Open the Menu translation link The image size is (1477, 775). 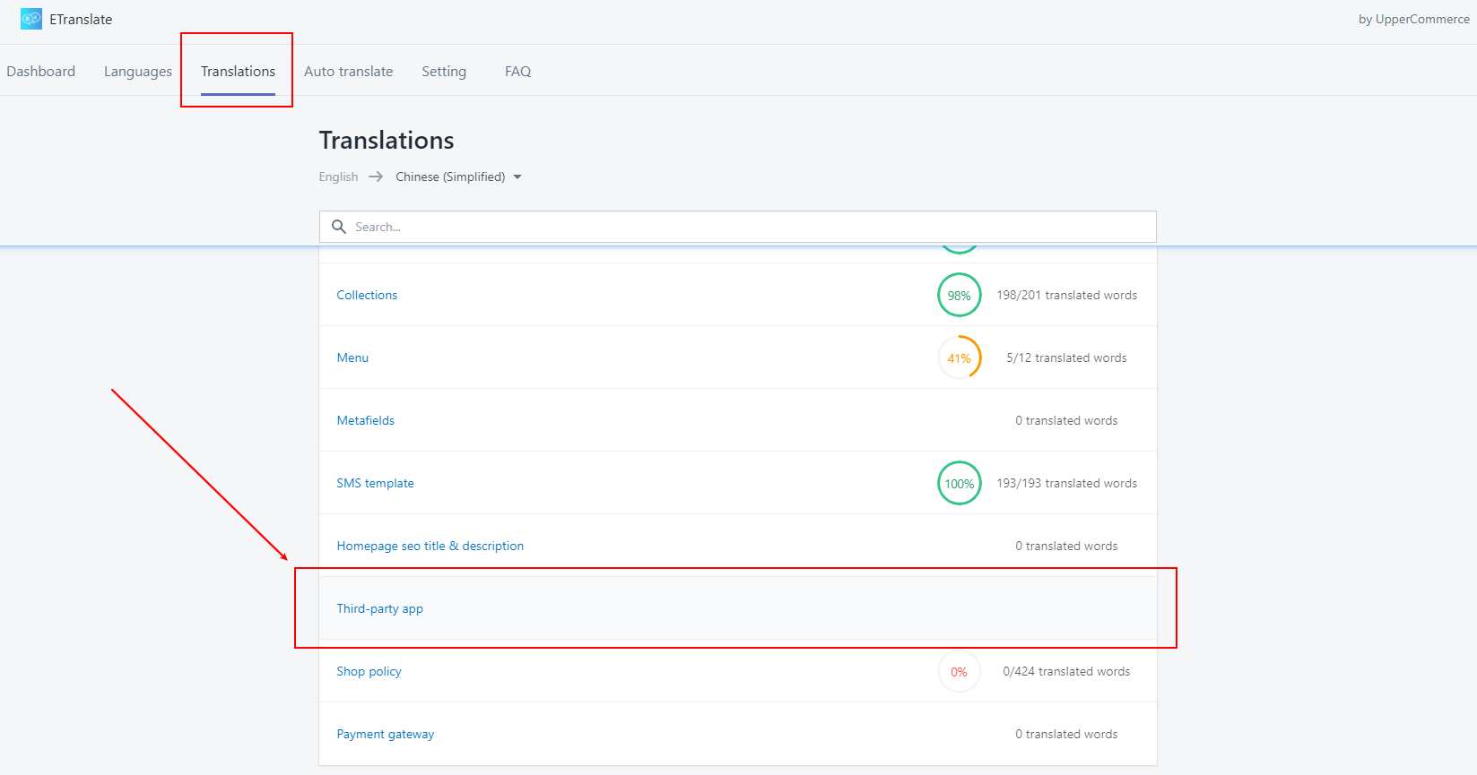click(x=352, y=357)
